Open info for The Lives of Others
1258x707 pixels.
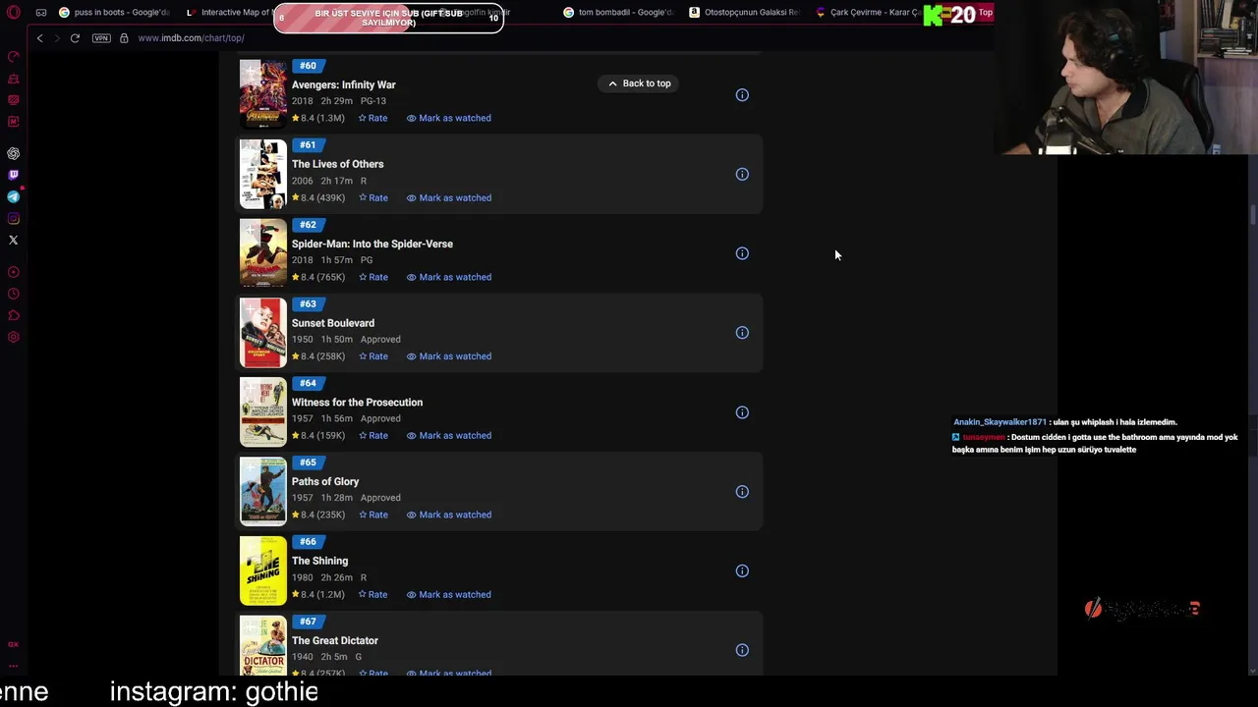(x=742, y=175)
